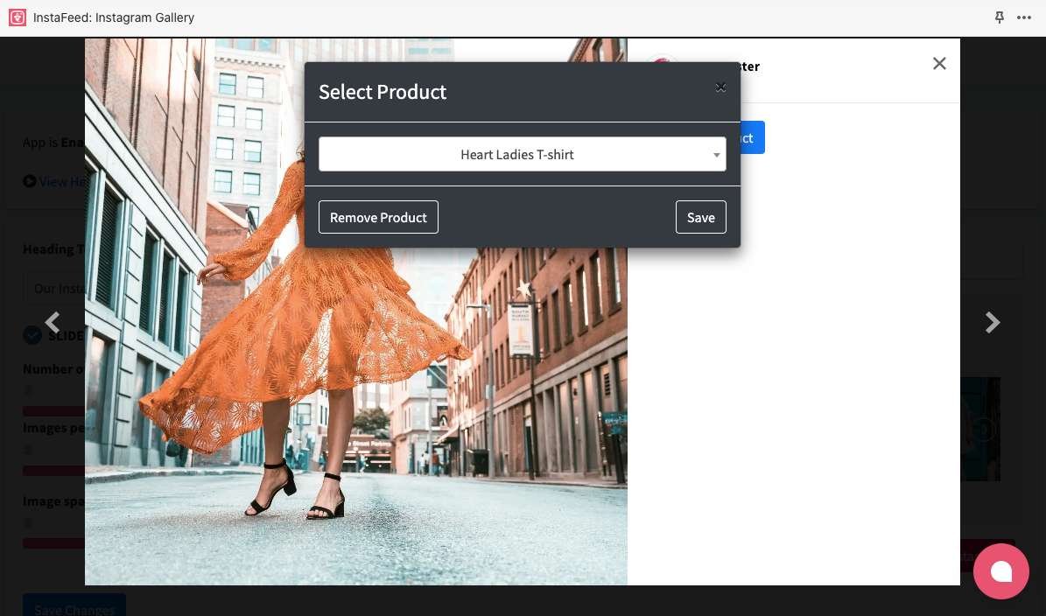Click the InstaFeed app logo icon
1046x616 pixels.
point(18,17)
